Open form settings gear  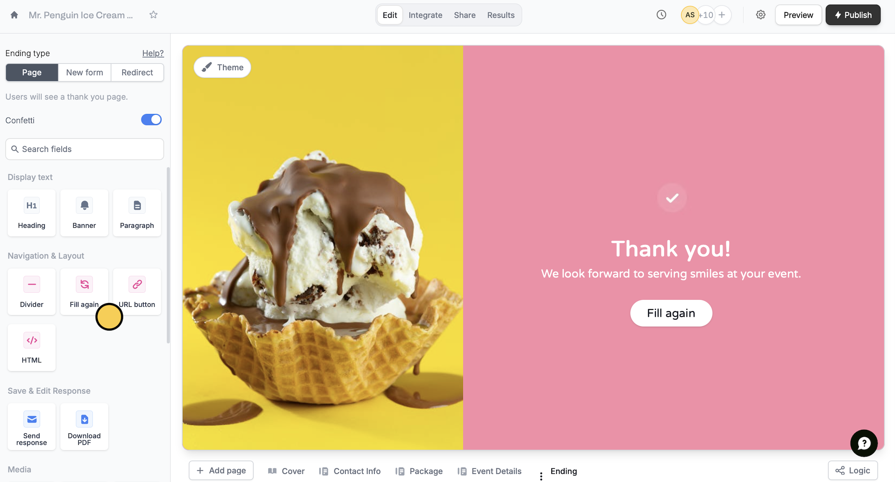[x=761, y=15]
